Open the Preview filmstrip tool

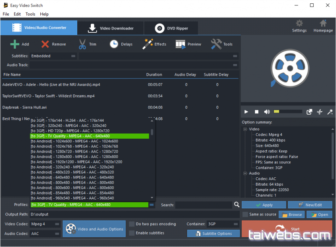tap(181, 44)
